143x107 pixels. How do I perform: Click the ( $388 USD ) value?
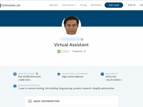(x=24, y=80)
